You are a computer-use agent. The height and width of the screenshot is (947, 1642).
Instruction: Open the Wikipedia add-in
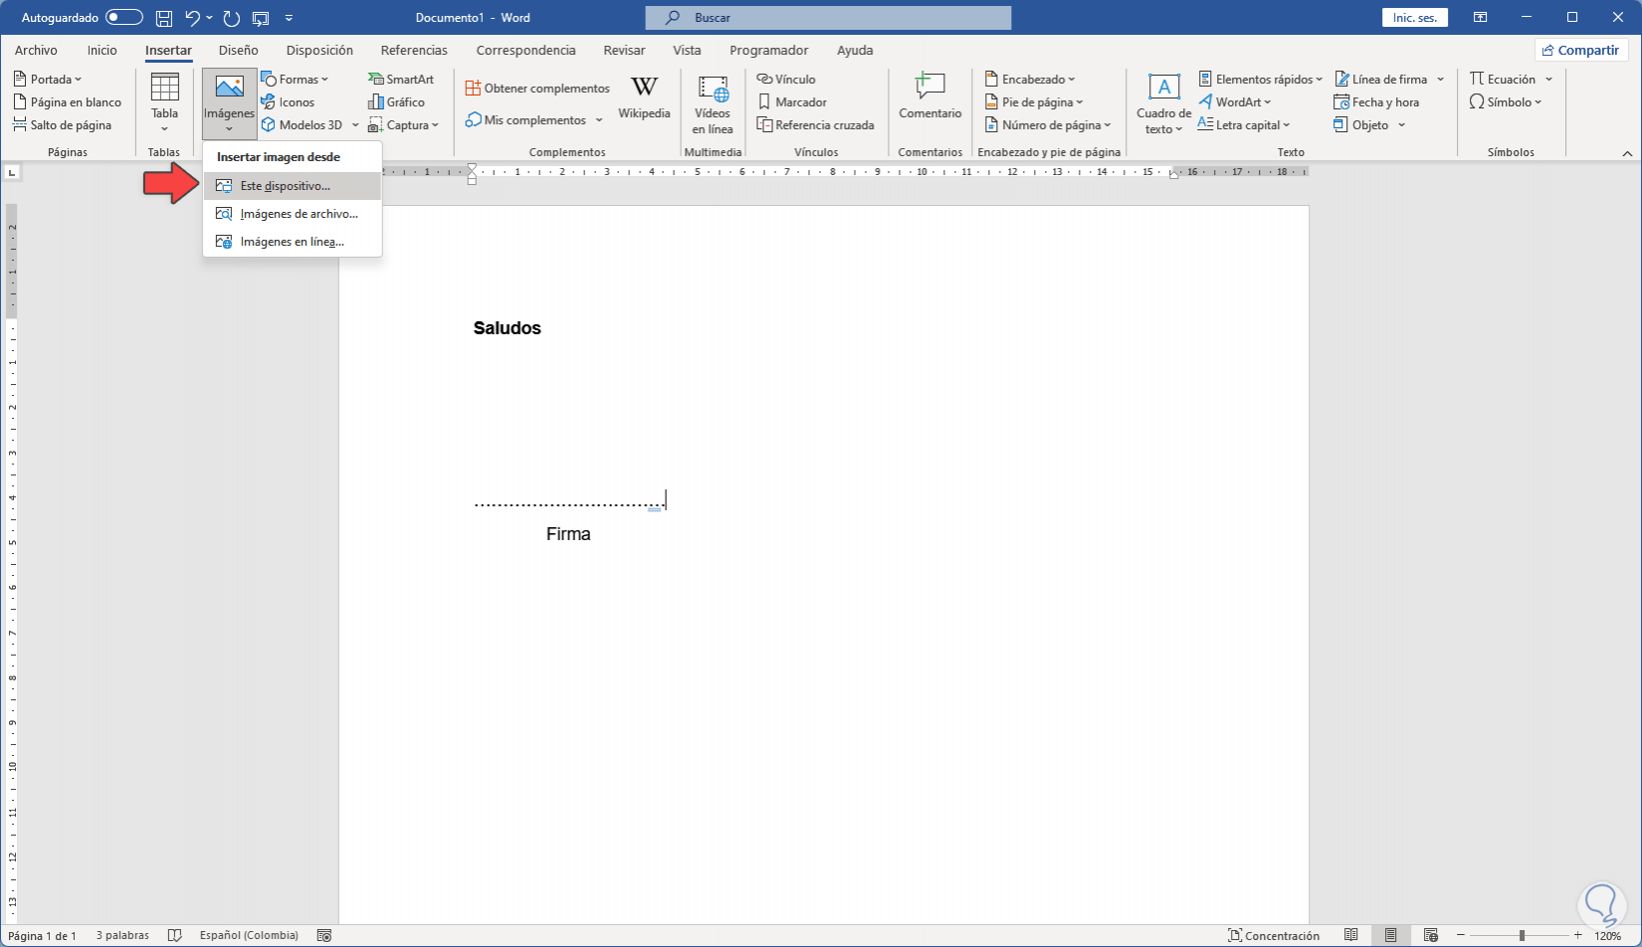[x=644, y=98]
